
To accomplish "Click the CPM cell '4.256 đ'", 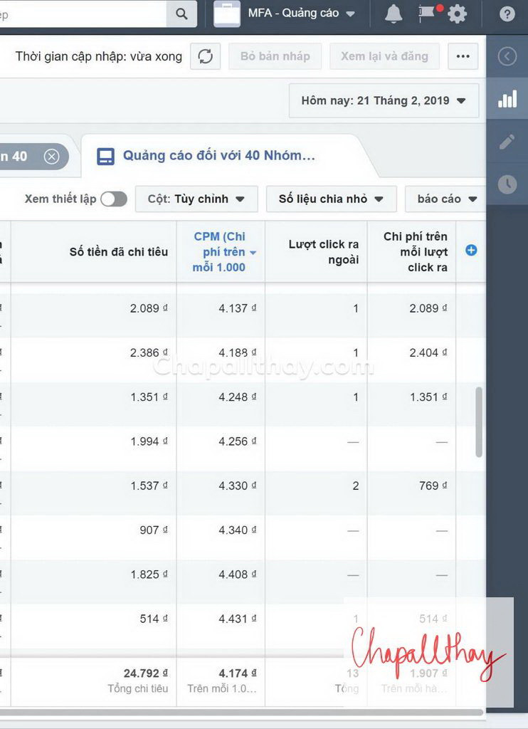I will click(237, 441).
